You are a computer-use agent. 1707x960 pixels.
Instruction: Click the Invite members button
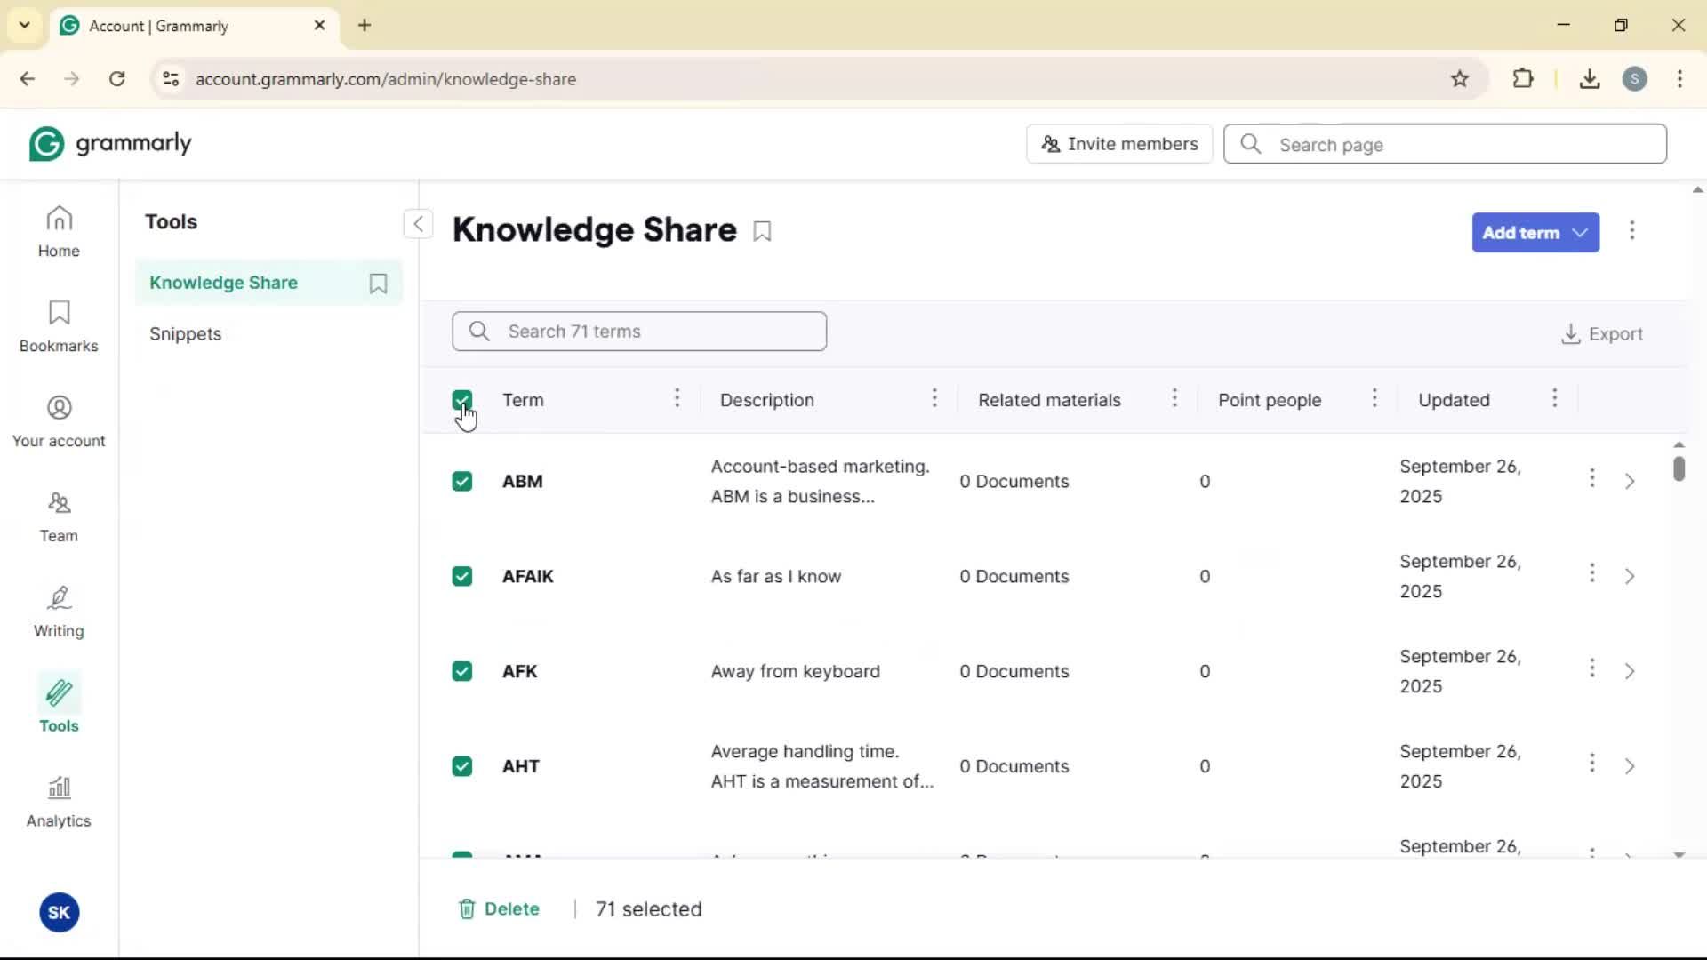[1118, 144]
